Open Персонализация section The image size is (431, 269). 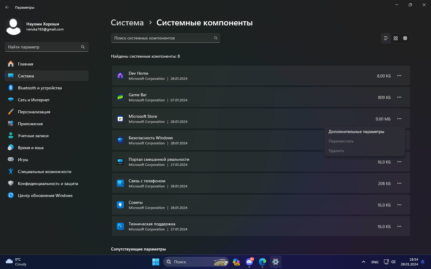[47, 111]
